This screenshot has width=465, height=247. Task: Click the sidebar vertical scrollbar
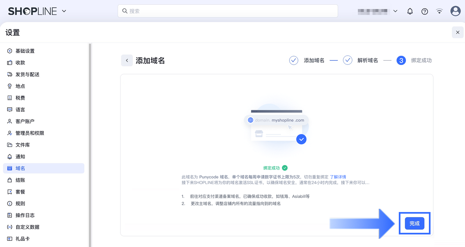point(90,145)
